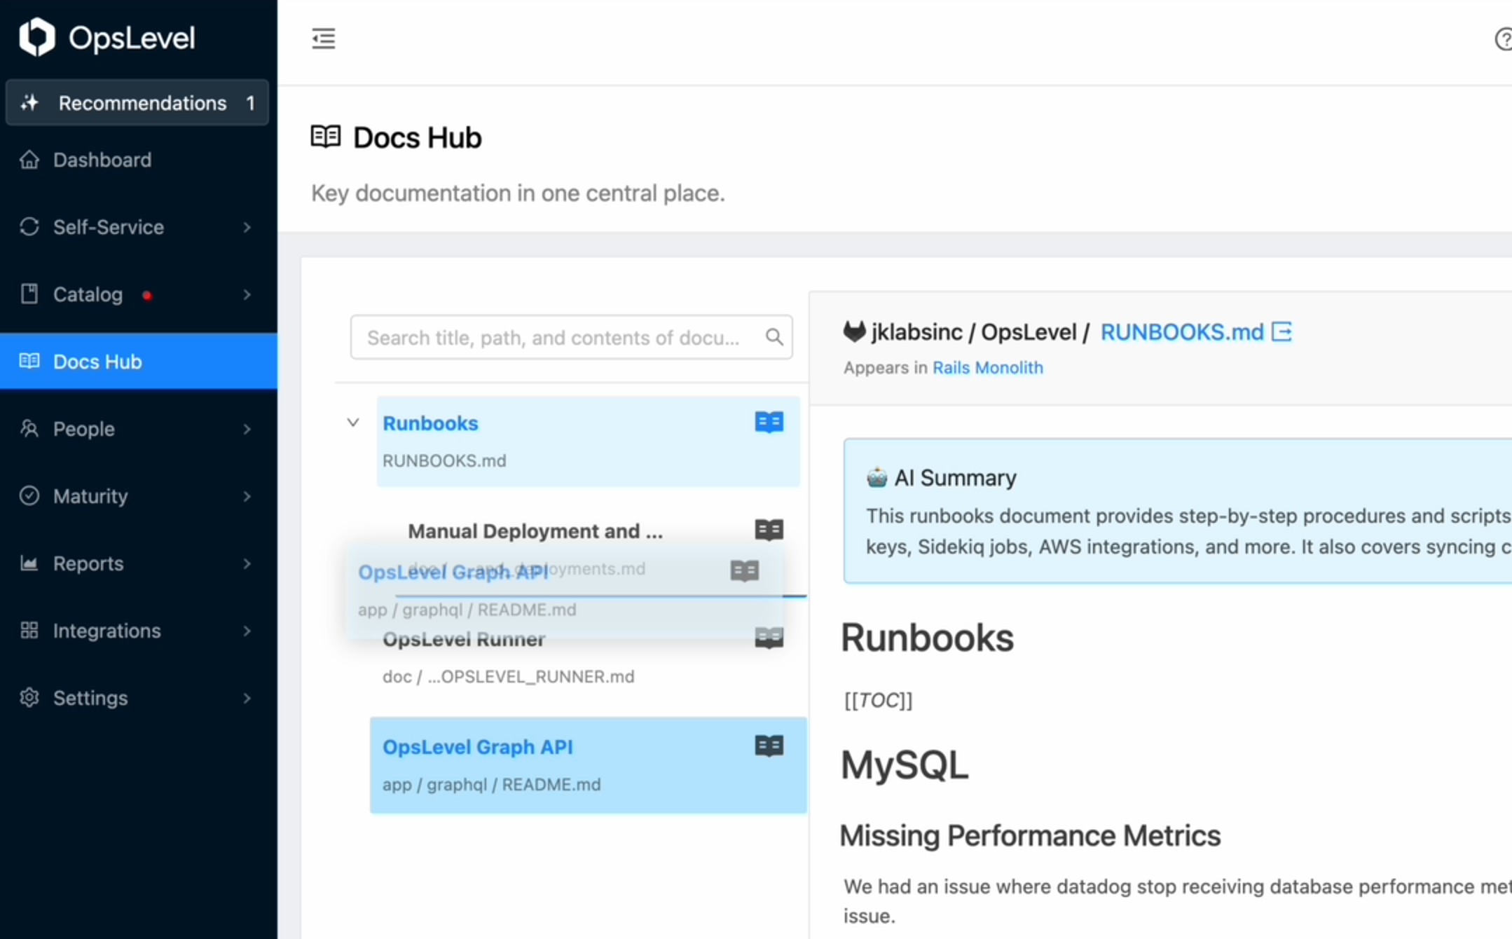Click the book icon on Runbooks entry
The height and width of the screenshot is (939, 1512).
click(769, 422)
